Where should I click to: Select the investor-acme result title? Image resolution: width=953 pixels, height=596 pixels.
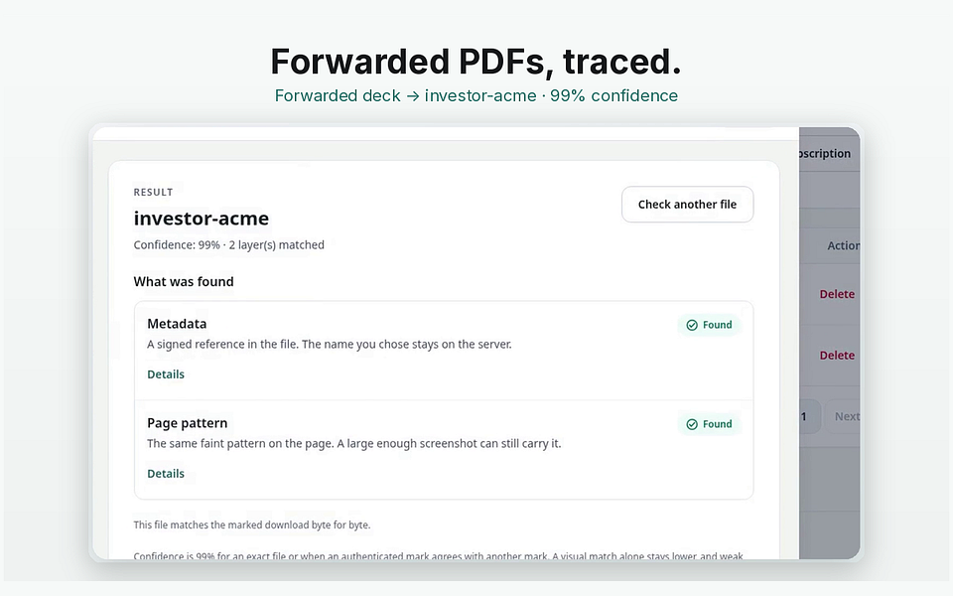point(202,219)
